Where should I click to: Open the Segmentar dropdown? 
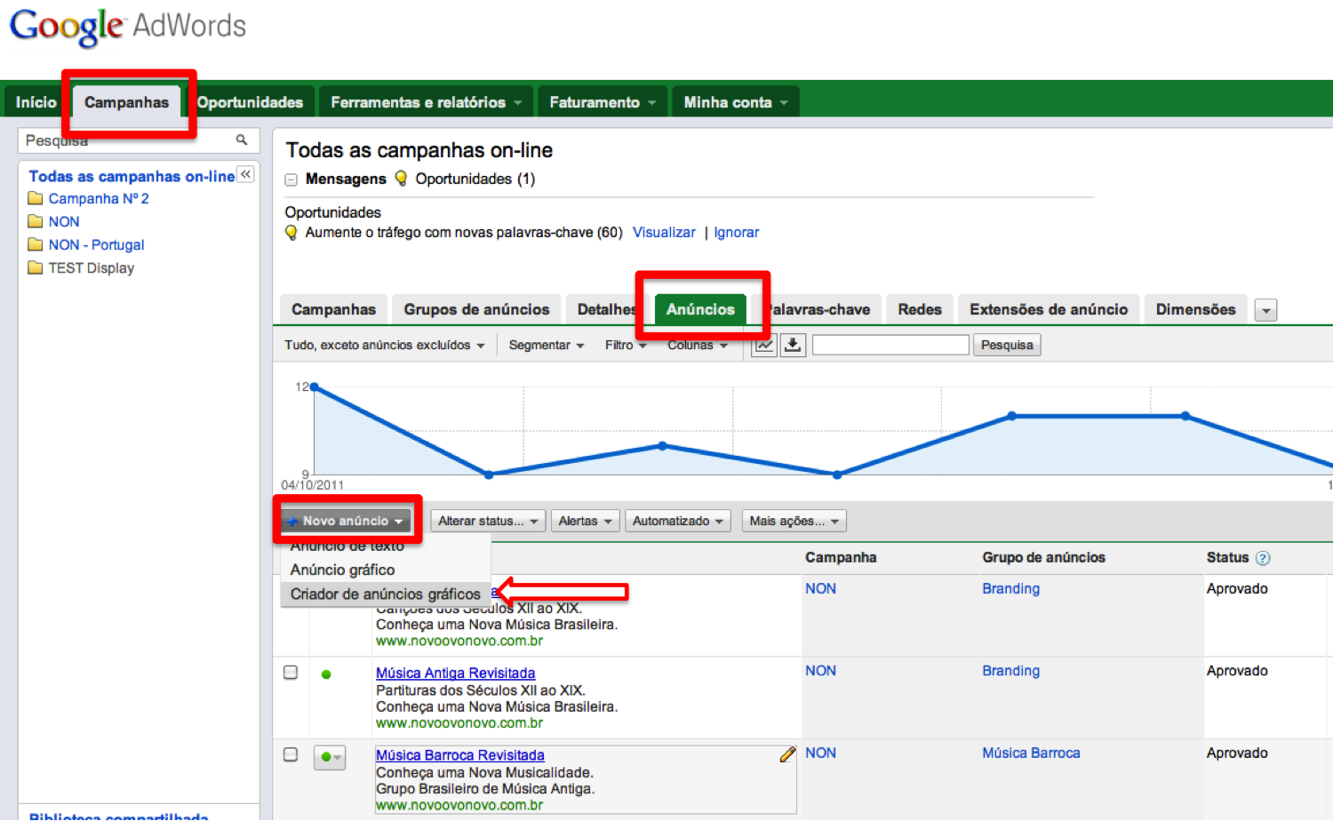pyautogui.click(x=547, y=345)
